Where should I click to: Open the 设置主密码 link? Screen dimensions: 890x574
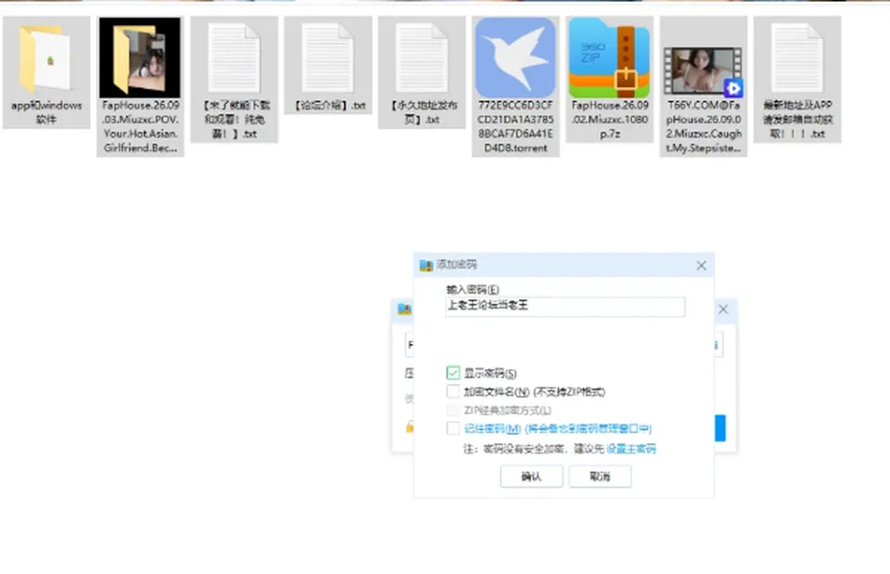(631, 449)
